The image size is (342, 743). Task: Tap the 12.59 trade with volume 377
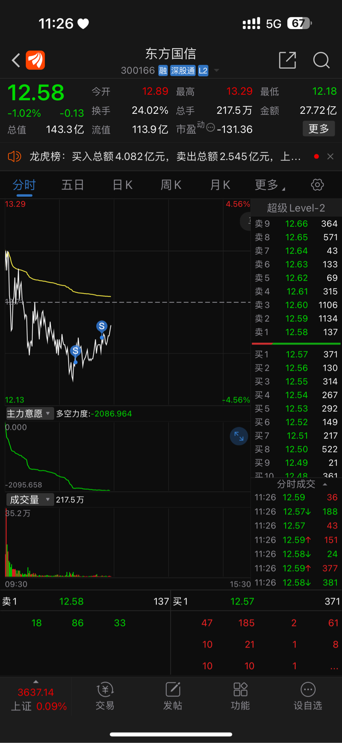[296, 568]
